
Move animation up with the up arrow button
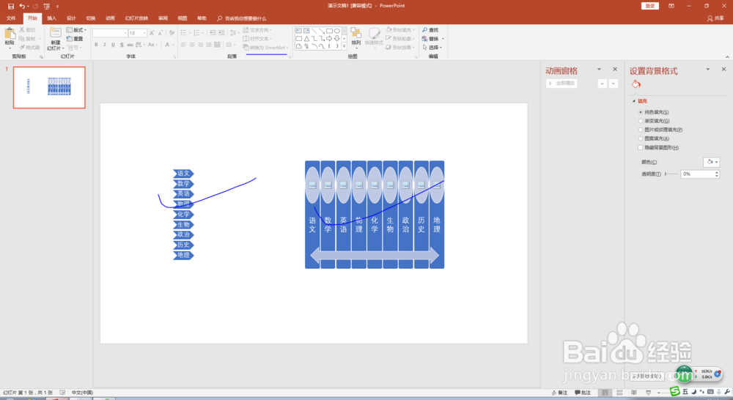pos(602,84)
